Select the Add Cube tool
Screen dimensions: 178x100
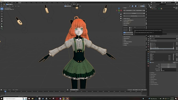click(x=2, y=29)
